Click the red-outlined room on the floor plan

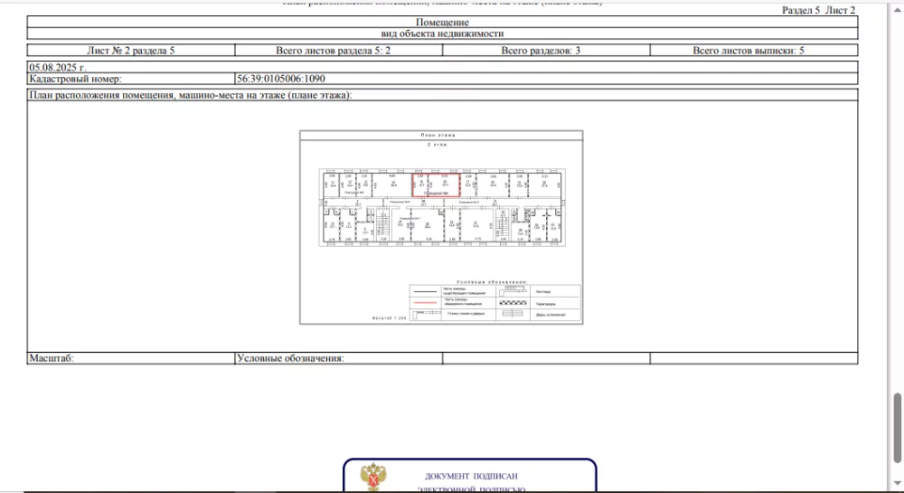point(437,184)
